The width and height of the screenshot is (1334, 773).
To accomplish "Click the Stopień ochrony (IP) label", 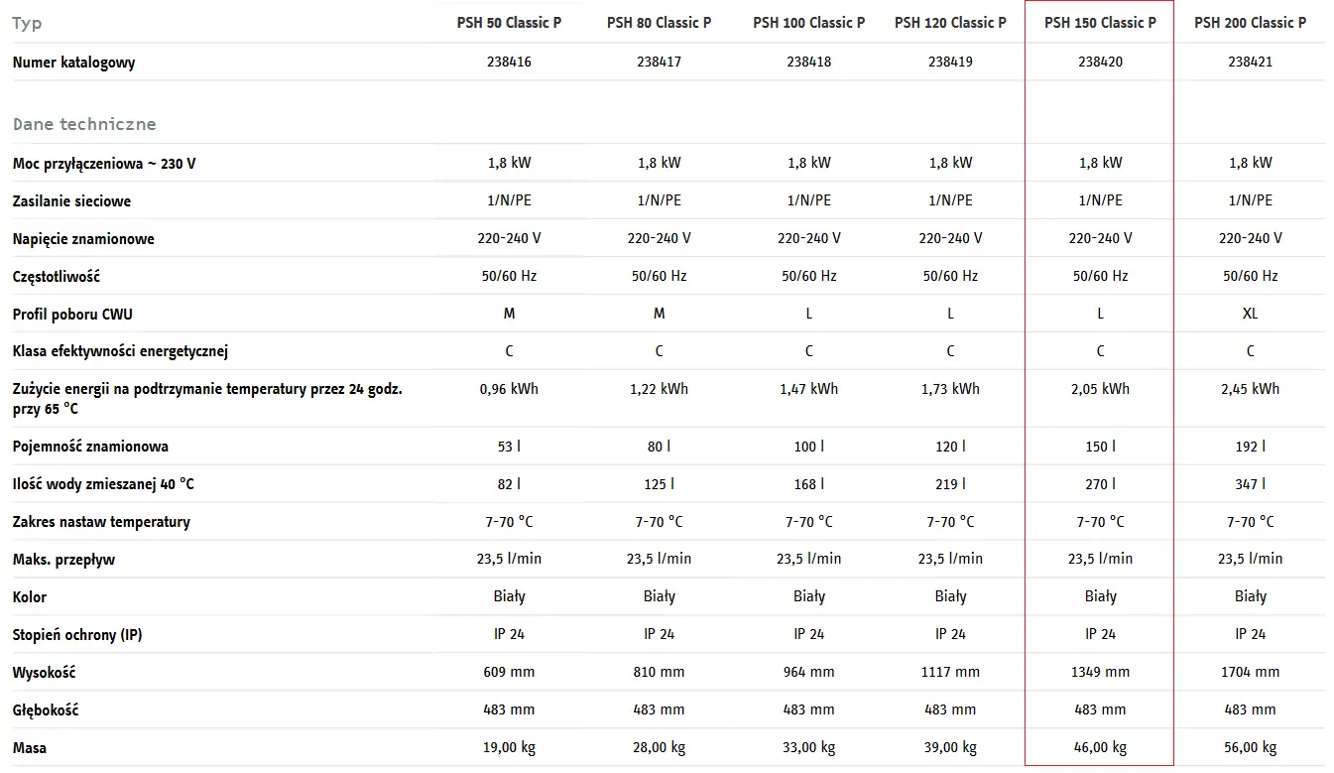I will point(77,635).
